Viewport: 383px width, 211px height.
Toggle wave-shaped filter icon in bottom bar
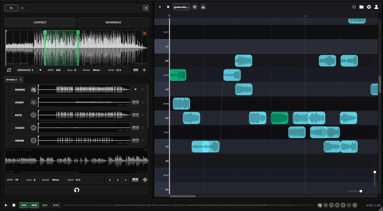click(x=349, y=205)
